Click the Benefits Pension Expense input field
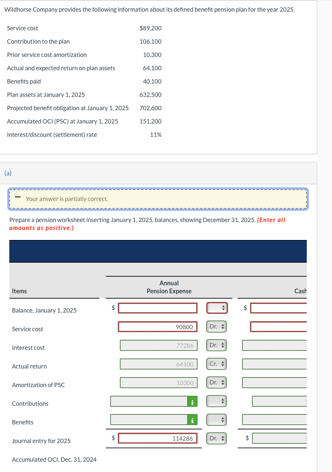The image size is (332, 472). coord(149,420)
